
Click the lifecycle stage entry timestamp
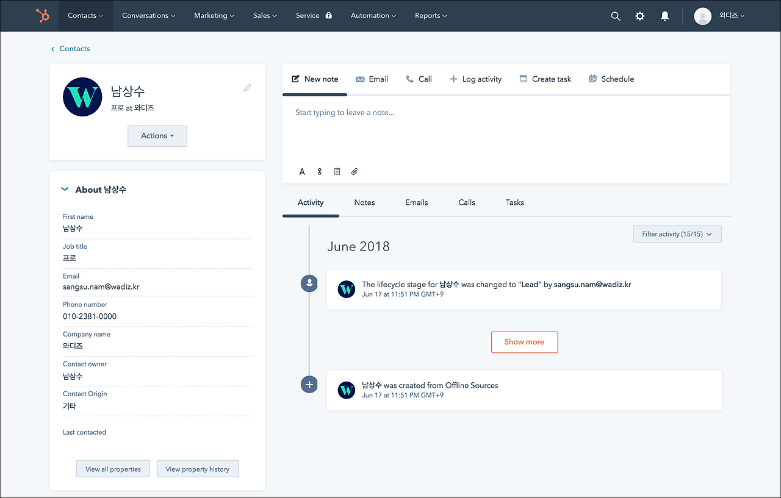pyautogui.click(x=403, y=294)
